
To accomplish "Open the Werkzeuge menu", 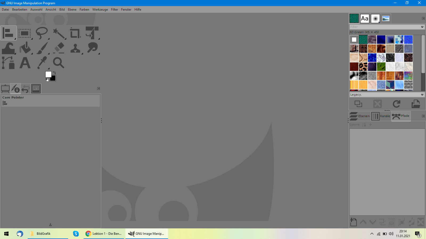I will (x=100, y=10).
